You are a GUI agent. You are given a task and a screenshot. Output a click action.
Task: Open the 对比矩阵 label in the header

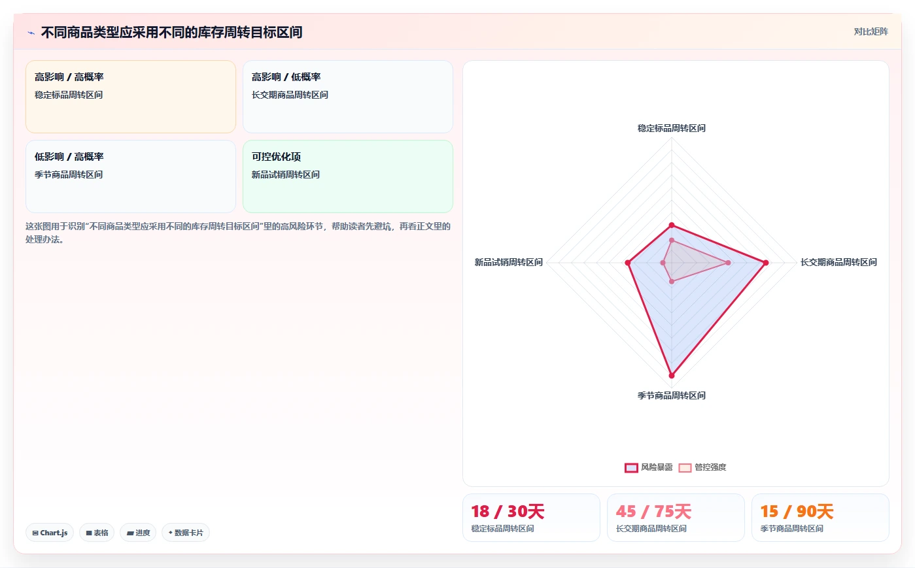point(871,31)
